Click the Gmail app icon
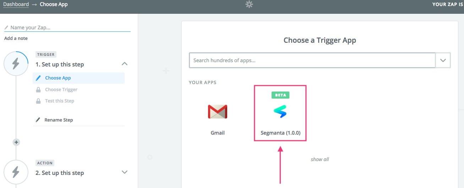The height and width of the screenshot is (188, 464). 218,112
